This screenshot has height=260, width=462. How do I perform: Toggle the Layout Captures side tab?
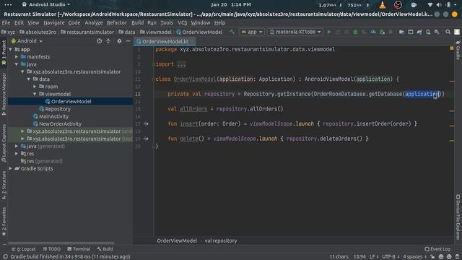click(4, 143)
